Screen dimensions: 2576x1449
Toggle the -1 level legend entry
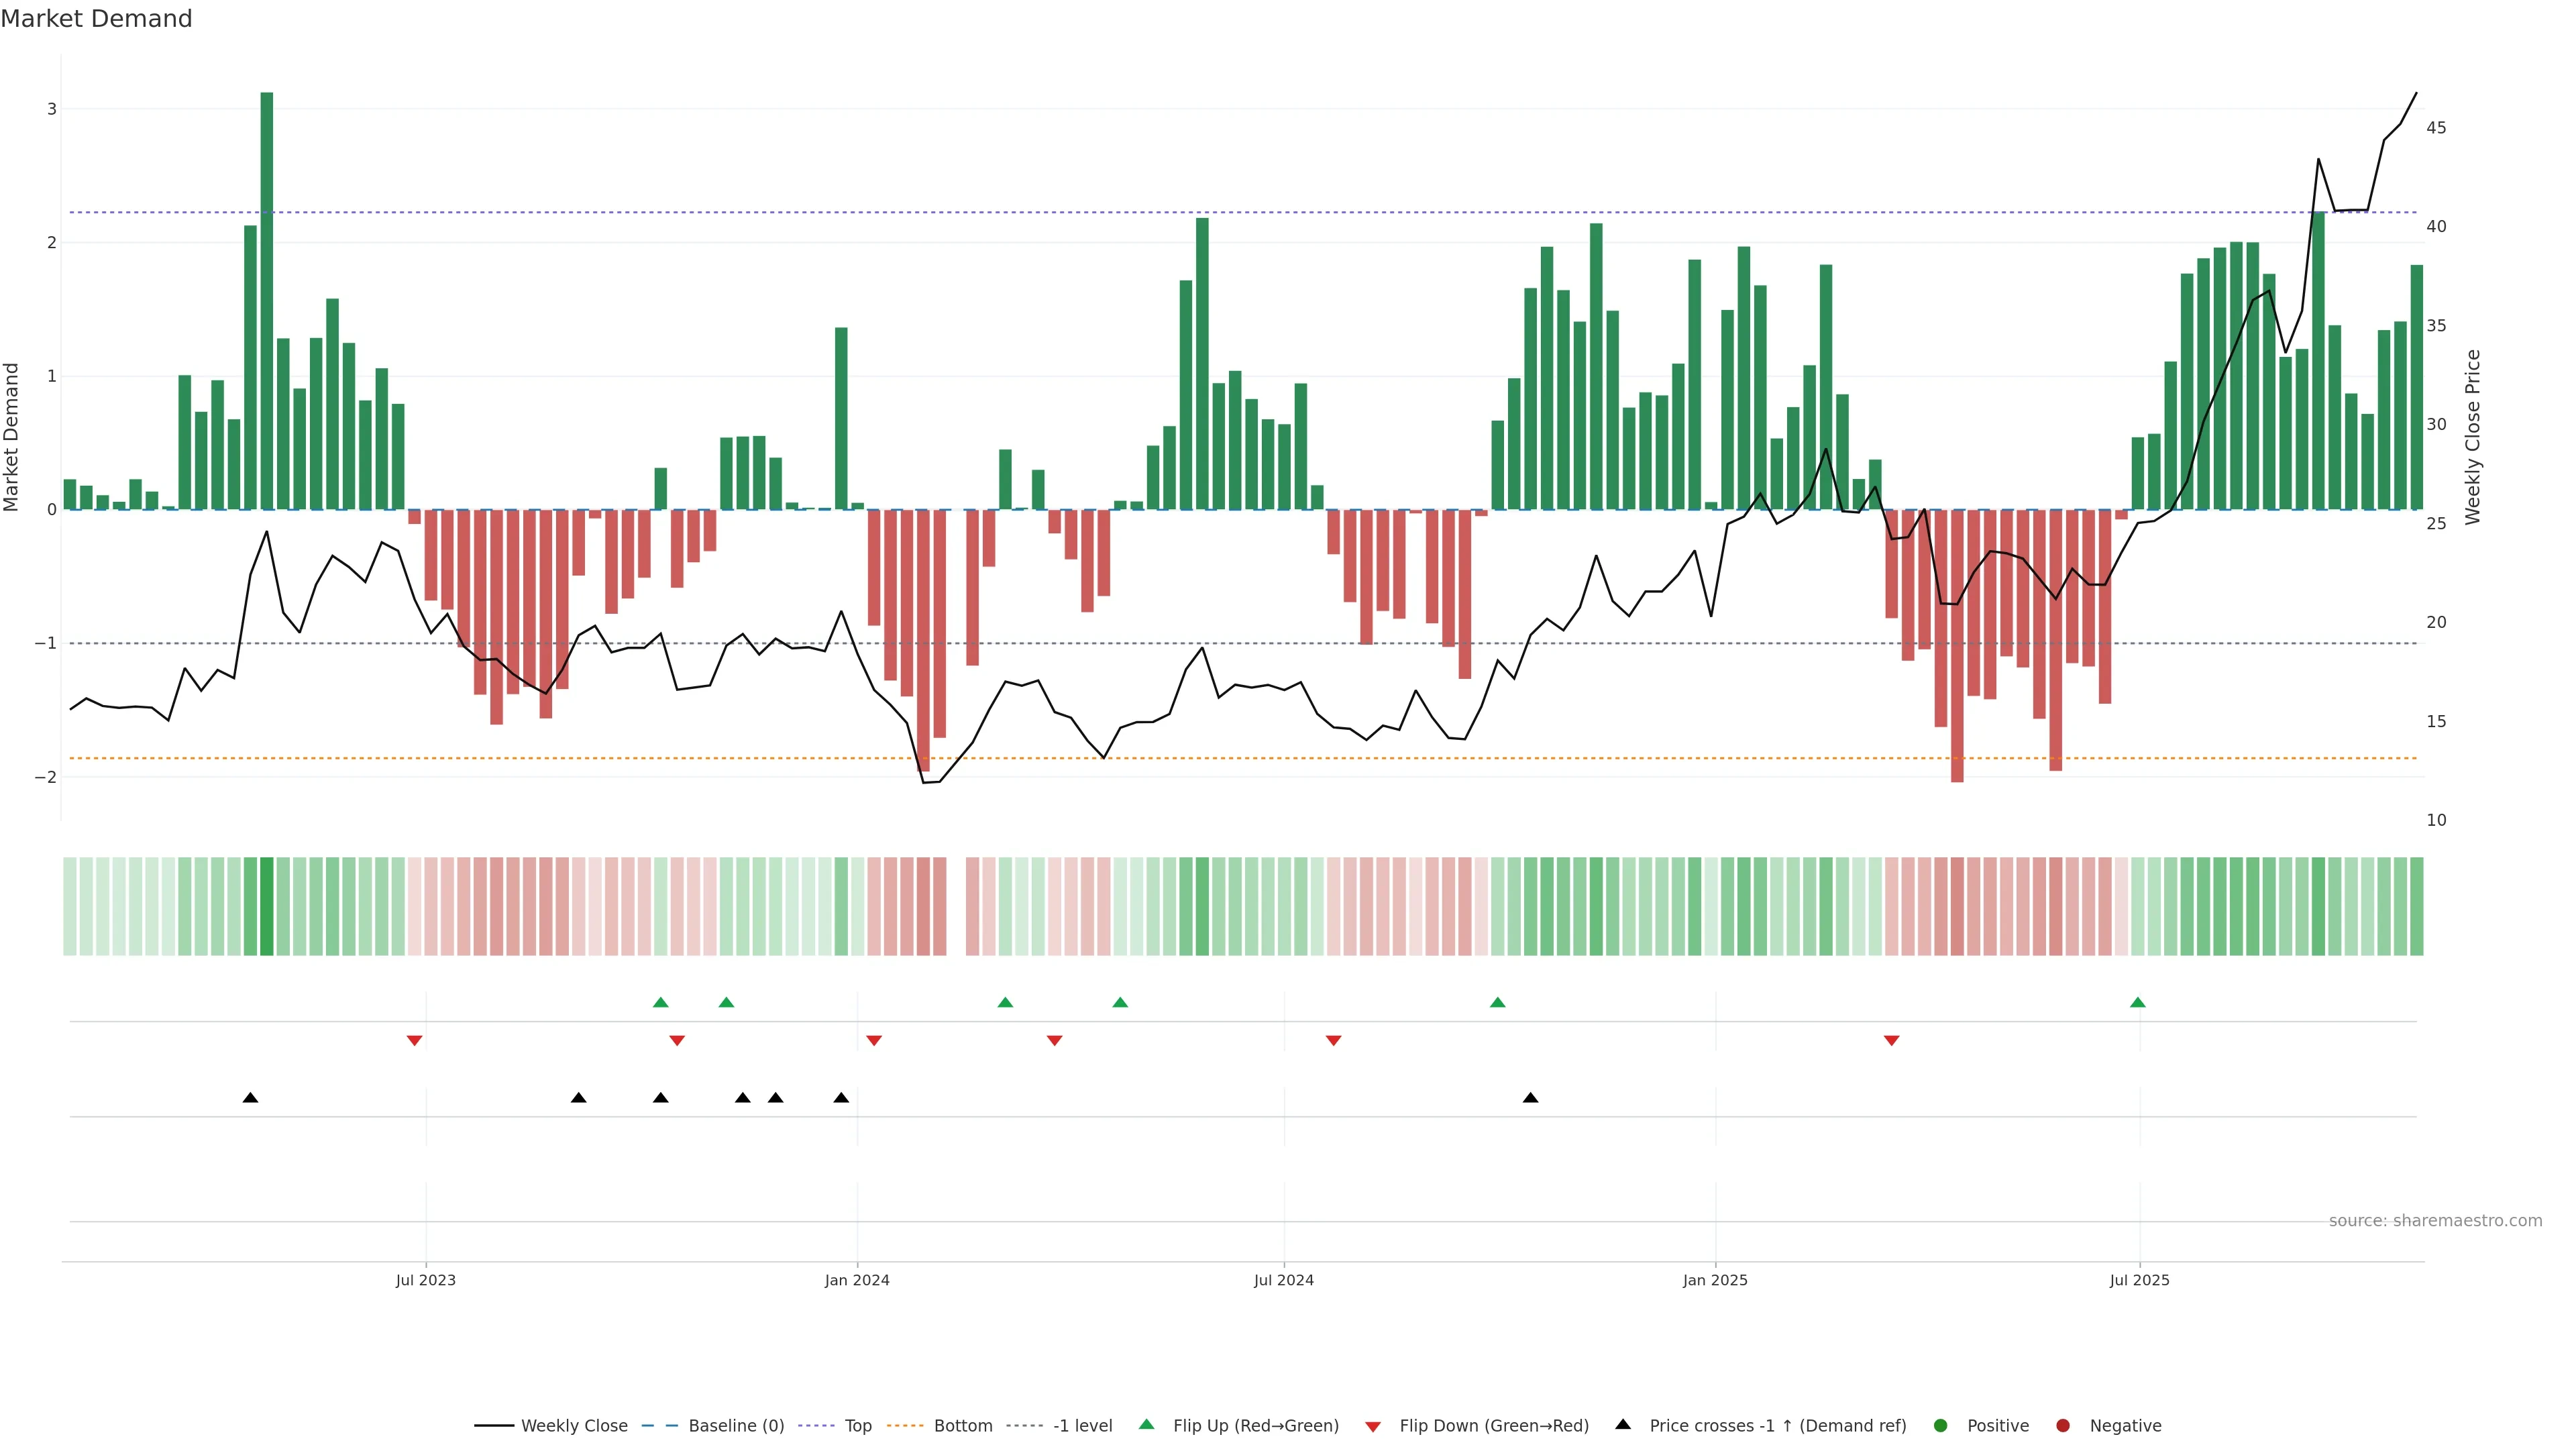tap(1082, 1426)
